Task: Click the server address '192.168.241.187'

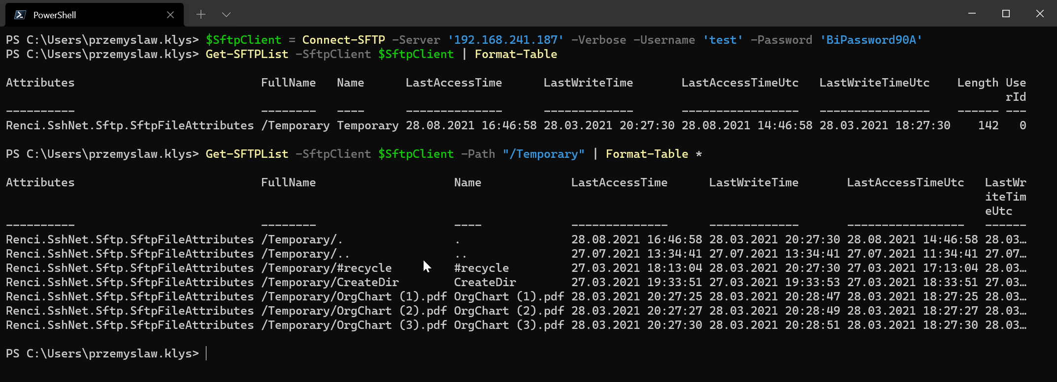Action: (x=505, y=40)
